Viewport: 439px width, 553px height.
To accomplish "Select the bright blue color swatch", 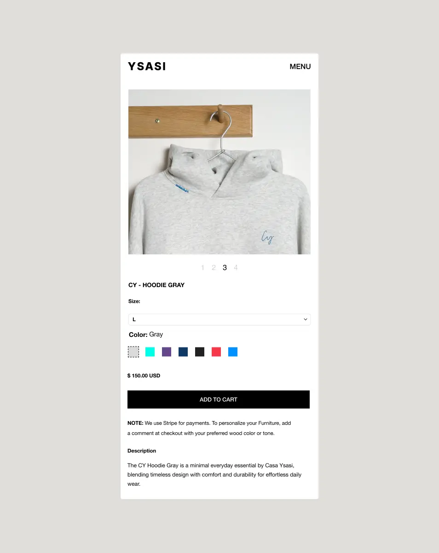I will click(233, 352).
